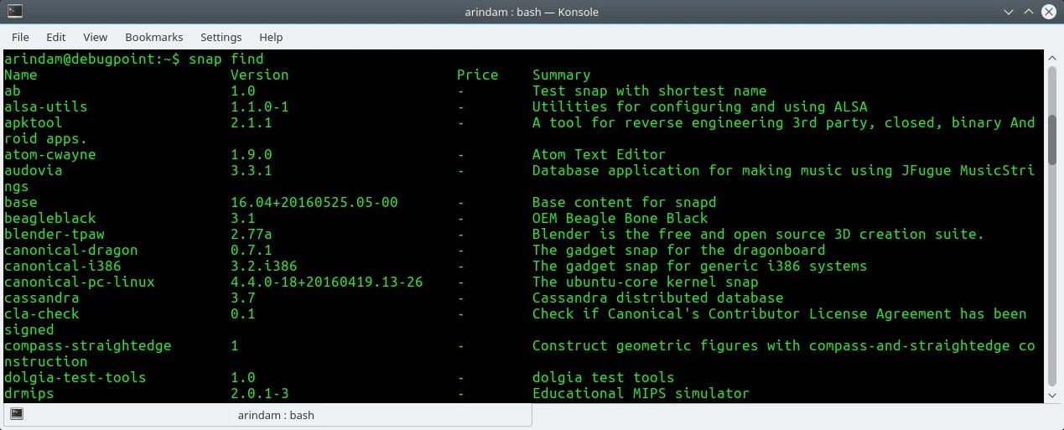Viewport: 1064px width, 430px height.
Task: Open the Settings menu
Action: click(221, 37)
